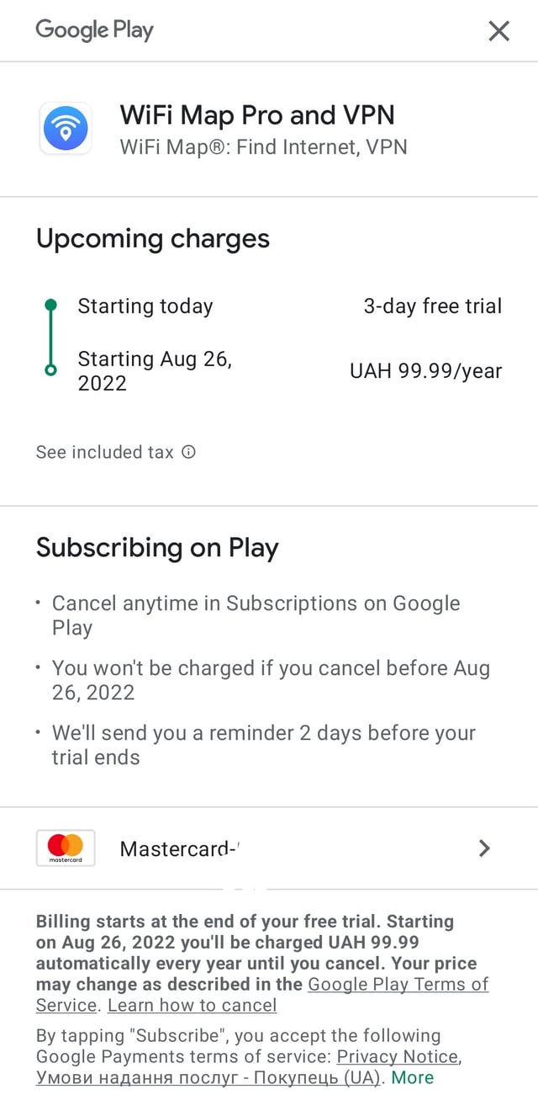Tap the Subscribing on Play heading
The image size is (538, 1111).
point(157,548)
